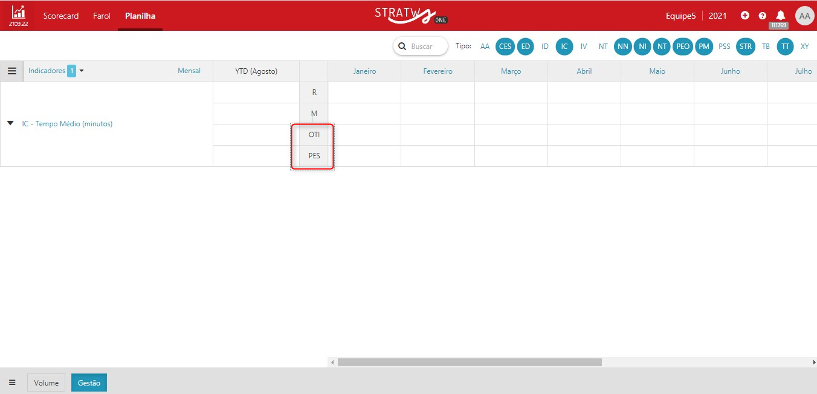Click the Gestão button
This screenshot has width=817, height=394.
point(89,383)
